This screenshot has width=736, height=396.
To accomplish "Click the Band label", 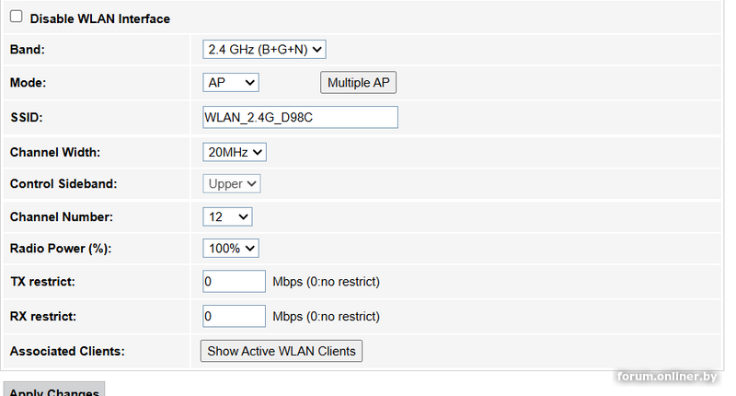I will tap(27, 50).
